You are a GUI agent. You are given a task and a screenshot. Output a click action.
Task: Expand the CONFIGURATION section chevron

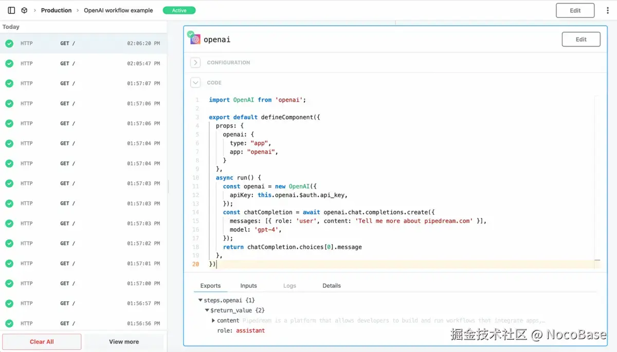point(195,63)
